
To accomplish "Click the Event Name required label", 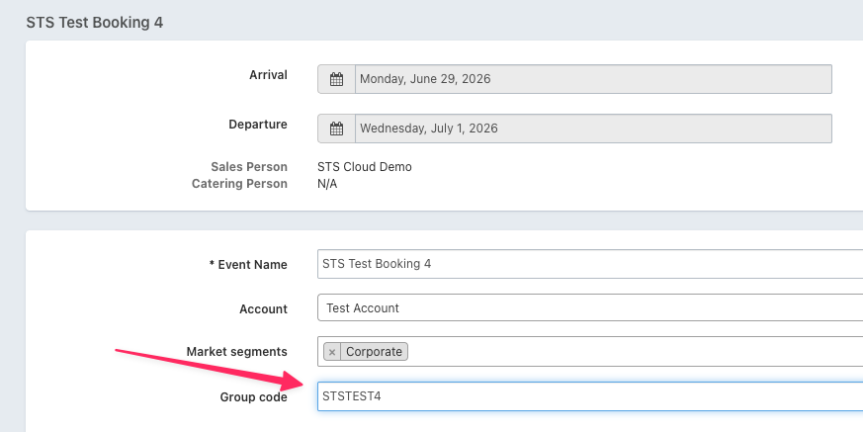I will click(x=248, y=265).
